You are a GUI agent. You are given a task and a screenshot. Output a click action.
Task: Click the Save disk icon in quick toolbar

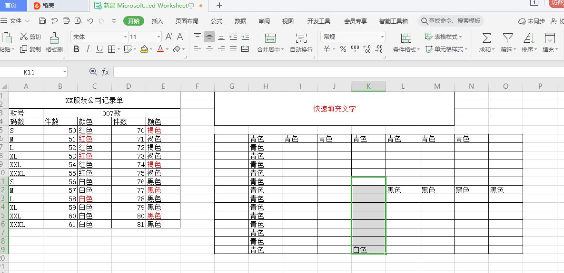tap(42, 21)
